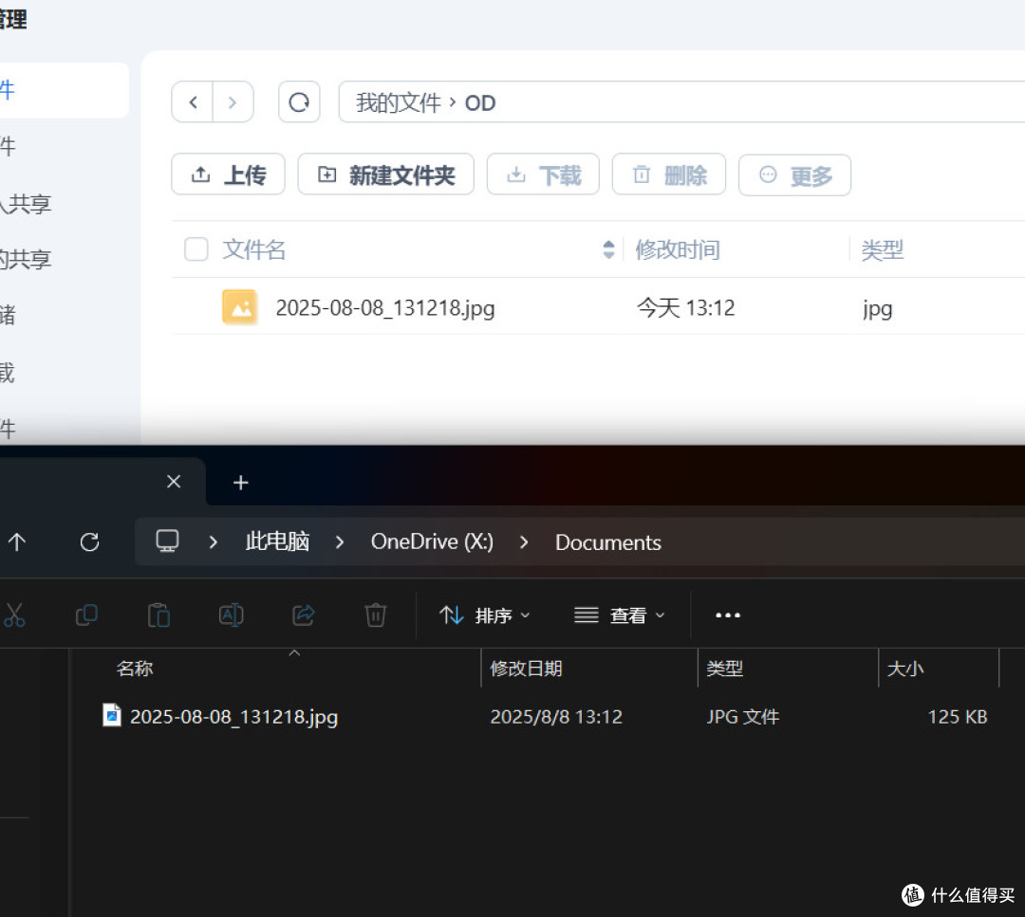This screenshot has height=917, width=1025.
Task: Click OneDrive (X:) in the address bar
Action: pos(432,541)
